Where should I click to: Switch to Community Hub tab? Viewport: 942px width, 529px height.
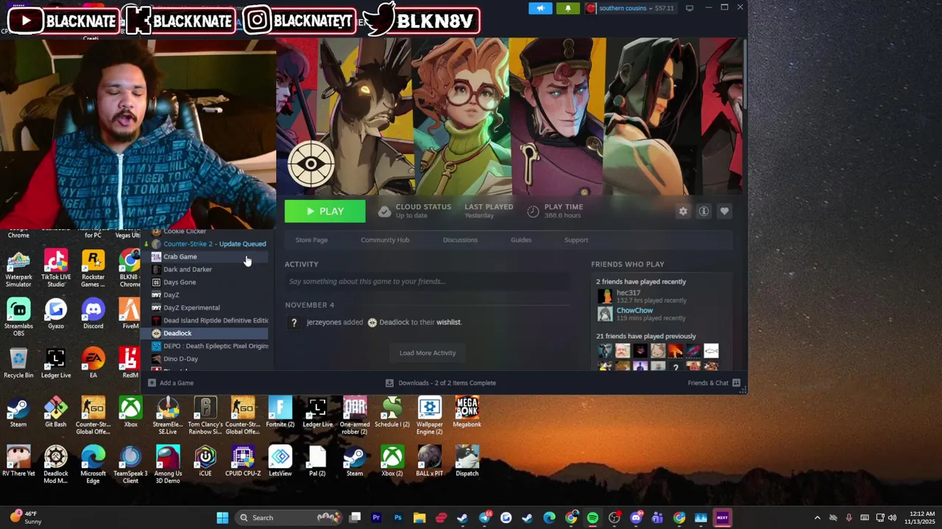click(x=385, y=240)
